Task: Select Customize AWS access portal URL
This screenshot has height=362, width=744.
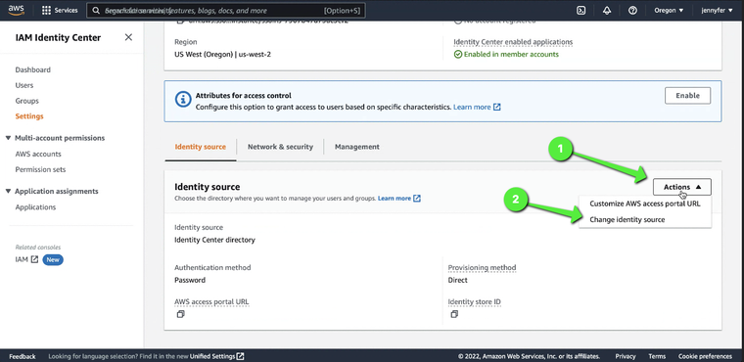Action: point(644,204)
